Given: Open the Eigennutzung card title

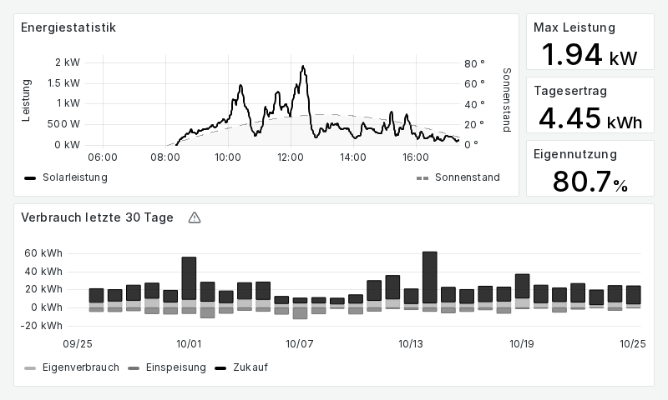Looking at the screenshot, I should [574, 154].
